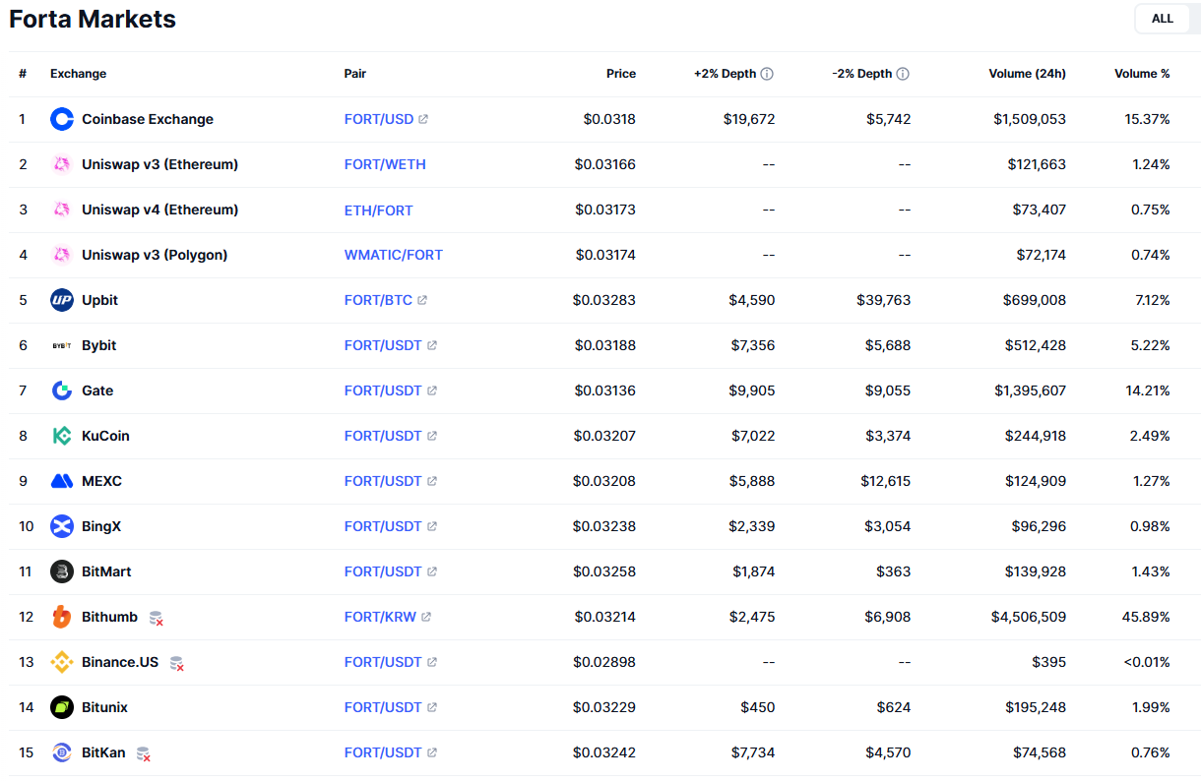
Task: Click the Coinbase Exchange logo icon
Action: tap(62, 119)
